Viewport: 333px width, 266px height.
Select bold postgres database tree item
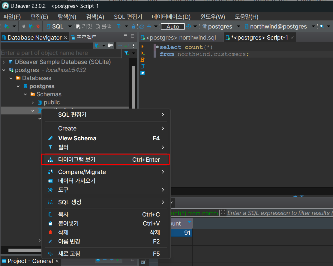[x=42, y=86]
